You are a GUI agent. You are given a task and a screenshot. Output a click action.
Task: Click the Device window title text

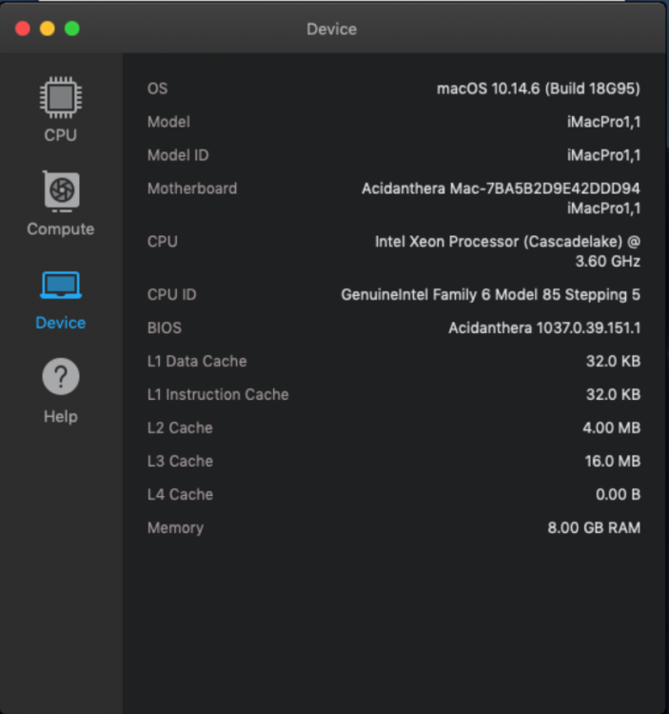332,30
